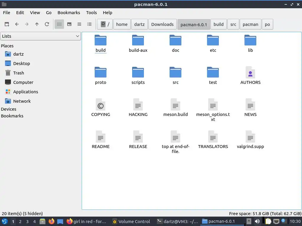The height and width of the screenshot is (226, 302).
Task: Jump to pacman in path bar
Action: point(250,24)
